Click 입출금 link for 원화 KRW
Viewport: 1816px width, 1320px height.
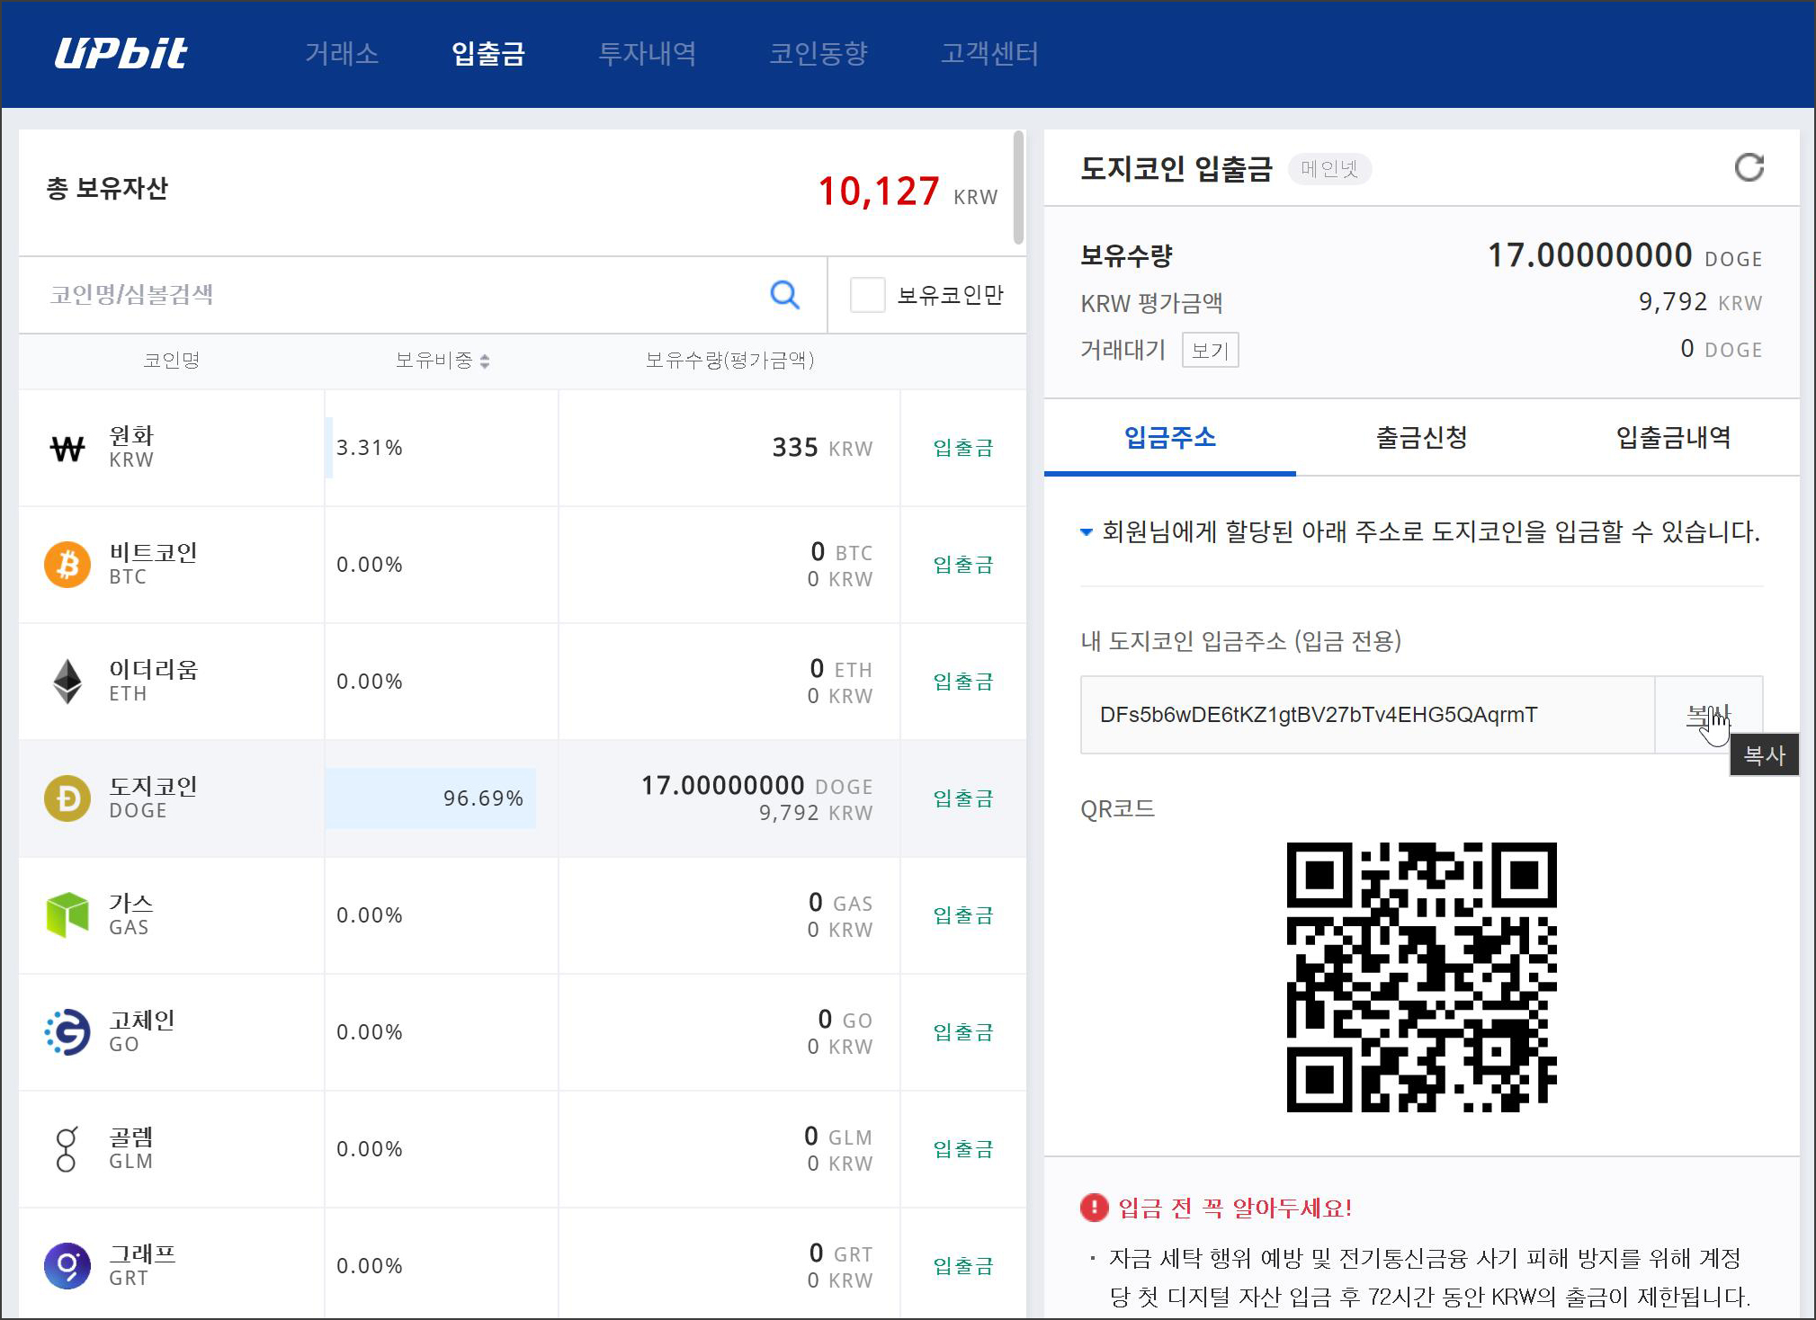coord(962,448)
